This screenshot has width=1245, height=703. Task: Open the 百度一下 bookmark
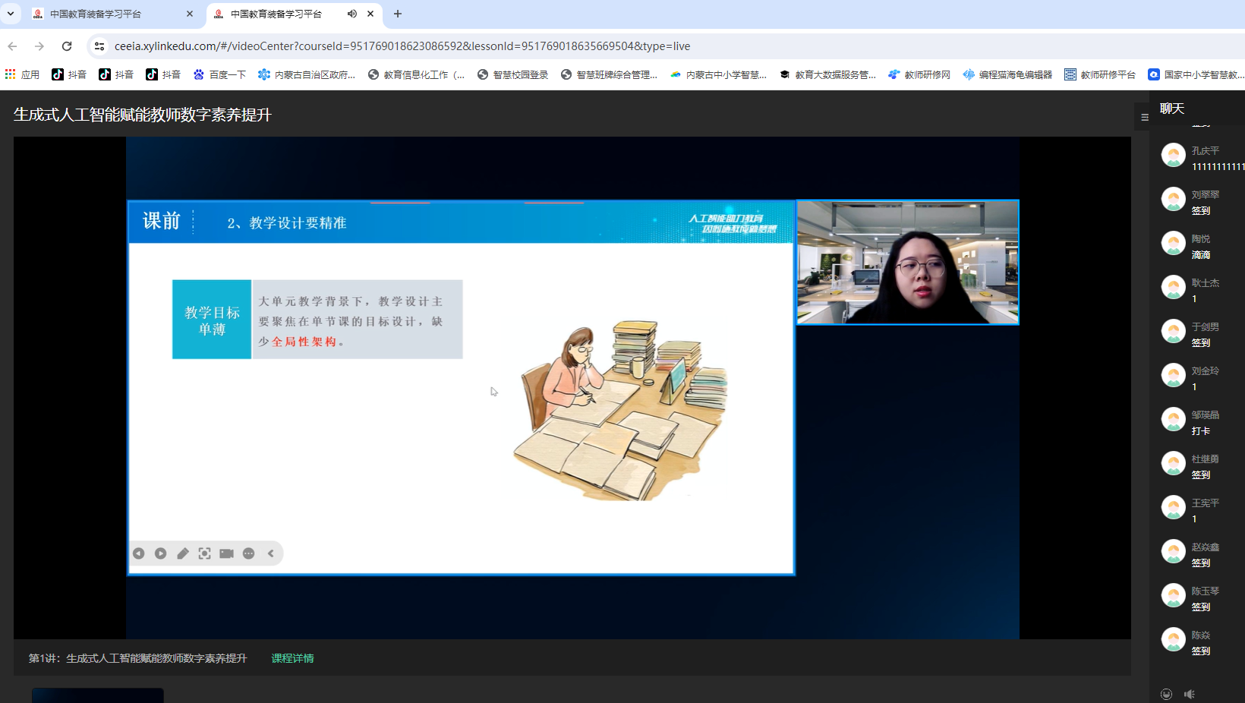pos(220,74)
